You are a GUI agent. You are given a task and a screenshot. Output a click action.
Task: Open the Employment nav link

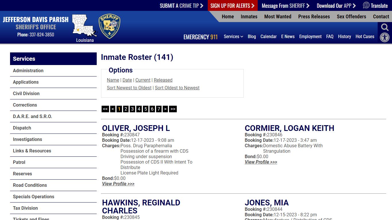pos(311,36)
